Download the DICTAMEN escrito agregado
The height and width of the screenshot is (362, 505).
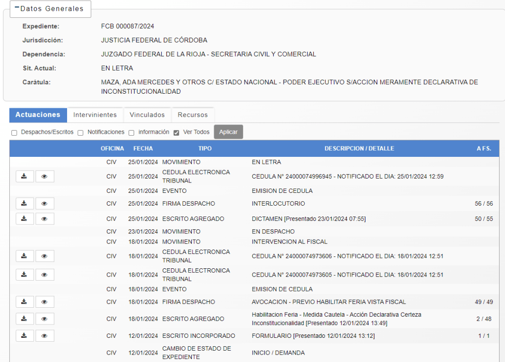tap(25, 218)
